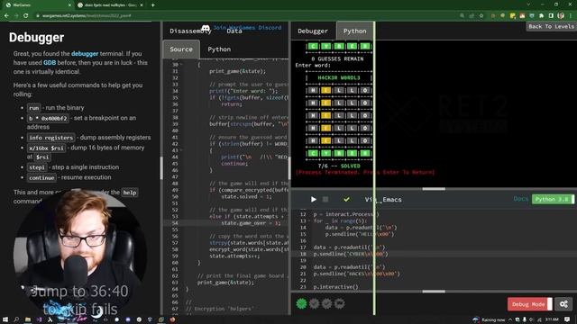Reload the page in the browser
Viewport: 577px width, 324px height.
[26, 16]
